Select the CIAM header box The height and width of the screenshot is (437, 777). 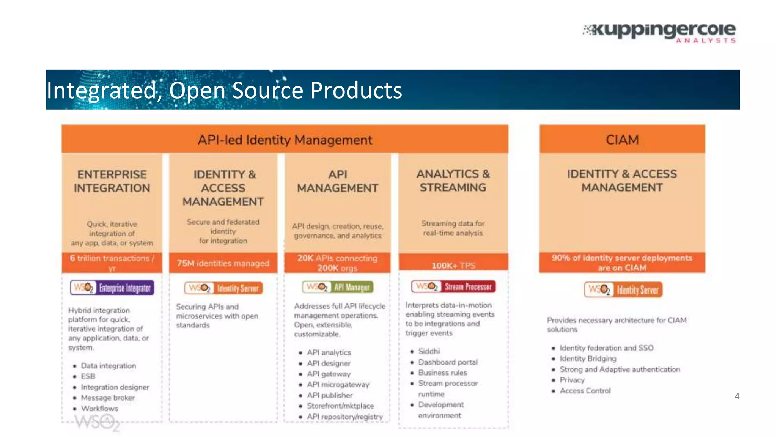tap(622, 140)
